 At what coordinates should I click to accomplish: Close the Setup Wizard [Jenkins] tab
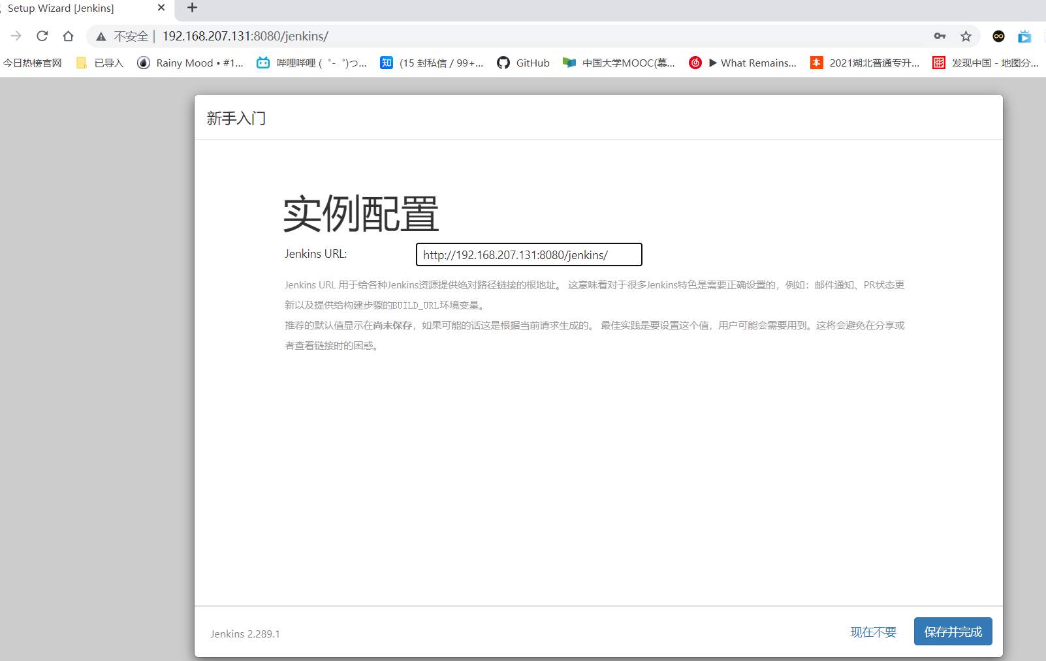(x=161, y=8)
